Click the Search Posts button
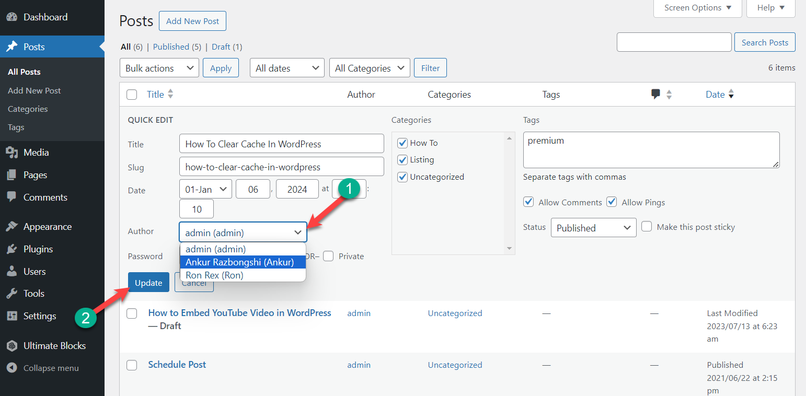Viewport: 806px width, 396px height. [765, 42]
